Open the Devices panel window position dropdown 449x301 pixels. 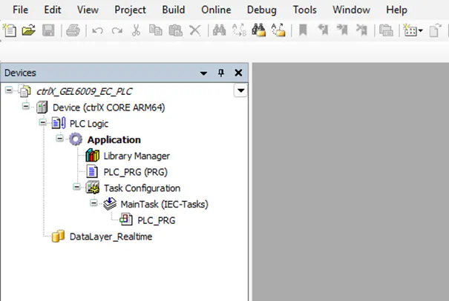(204, 73)
